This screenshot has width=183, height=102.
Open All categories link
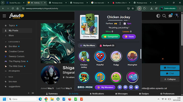tap(14, 71)
